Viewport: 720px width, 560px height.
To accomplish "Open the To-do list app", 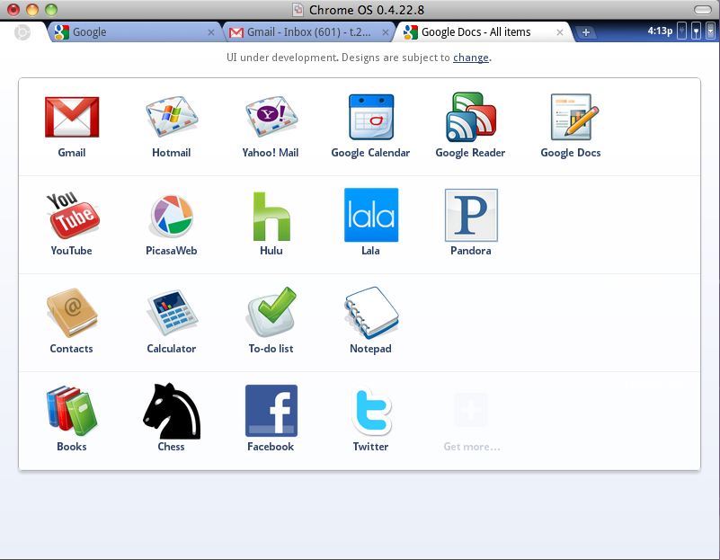I will pos(271,312).
